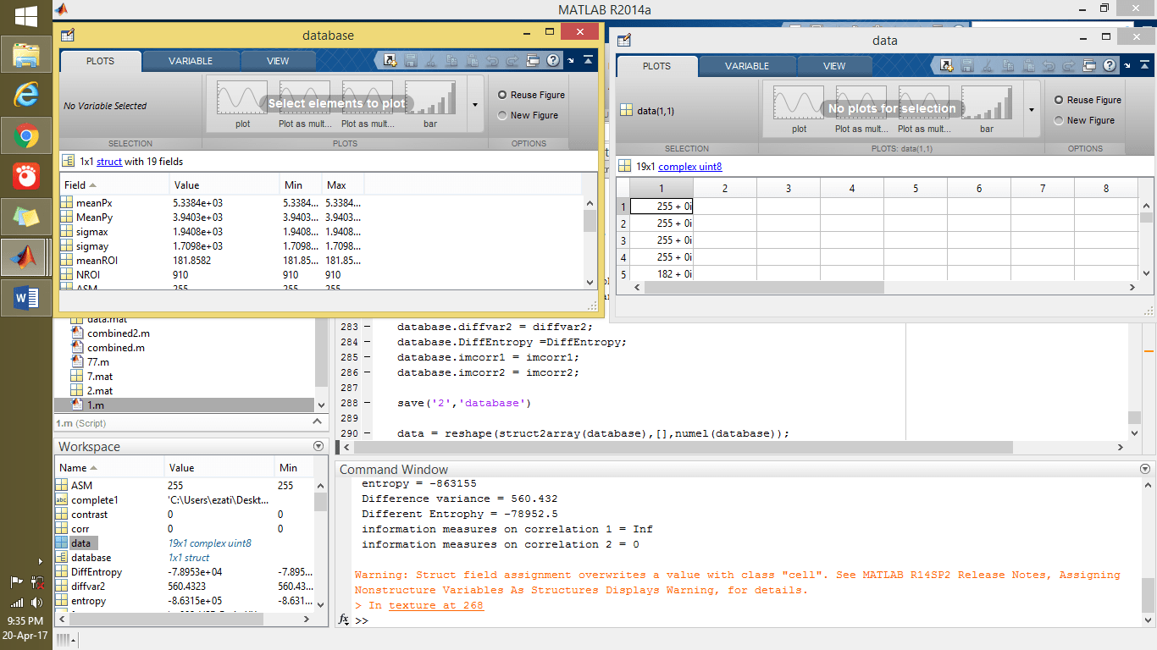Dock the database window using the arrow icon
The height and width of the screenshot is (650, 1157).
(571, 60)
